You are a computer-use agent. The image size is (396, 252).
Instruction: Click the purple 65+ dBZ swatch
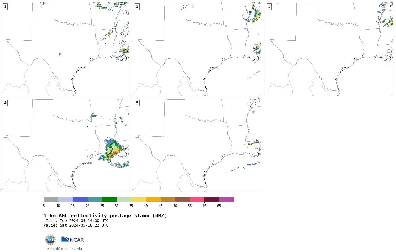coord(226,199)
